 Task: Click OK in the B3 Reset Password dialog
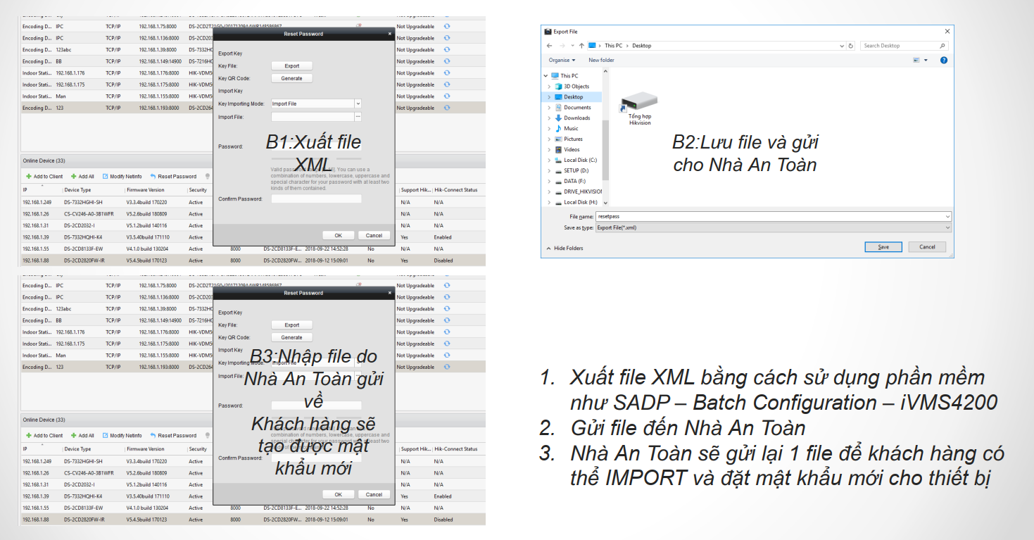pos(339,494)
